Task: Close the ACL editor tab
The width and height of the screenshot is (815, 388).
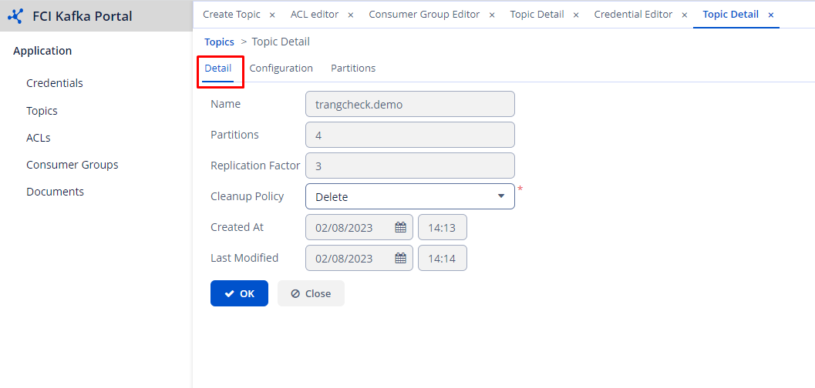Action: coord(351,15)
